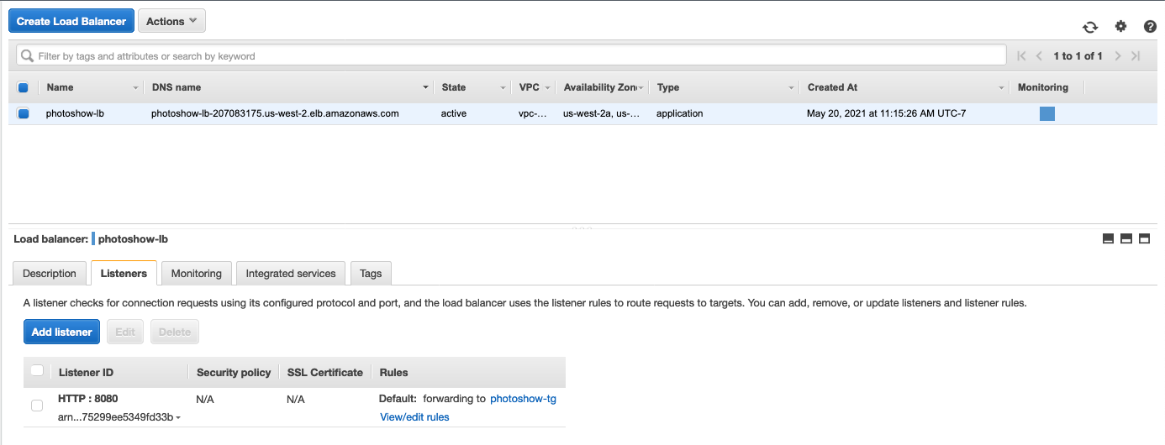Set details pane to half-height layout icon
This screenshot has height=445, width=1165.
tap(1126, 239)
